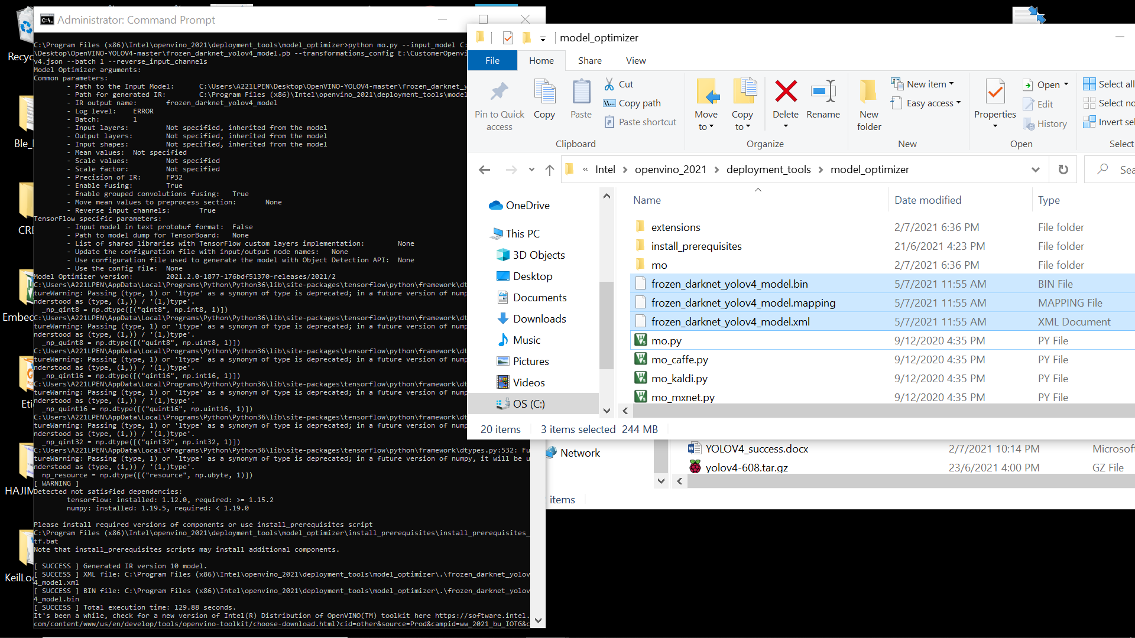The image size is (1135, 638).
Task: Click Select all
Action: (x=1108, y=83)
